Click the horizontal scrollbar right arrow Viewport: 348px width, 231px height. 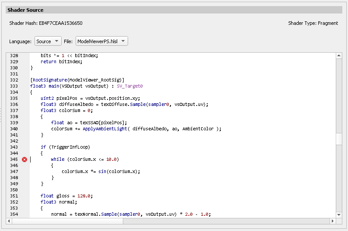(x=332, y=221)
